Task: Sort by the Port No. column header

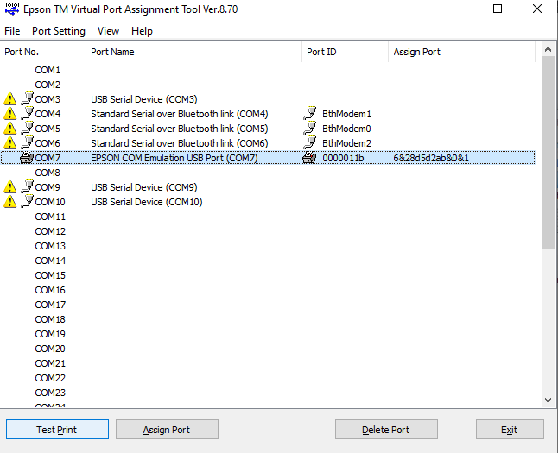Action: (x=42, y=52)
